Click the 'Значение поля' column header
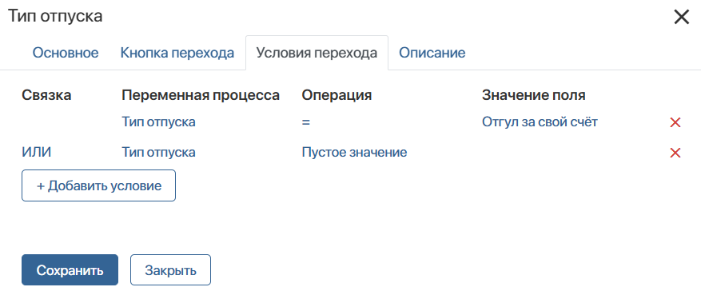Image resolution: width=701 pixels, height=291 pixels. point(534,95)
